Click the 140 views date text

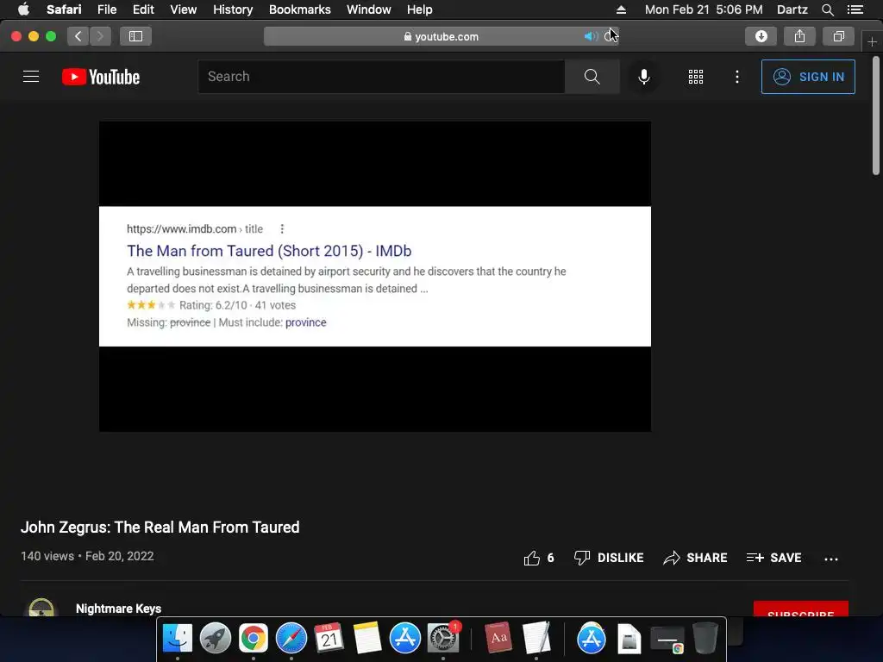[x=87, y=556]
